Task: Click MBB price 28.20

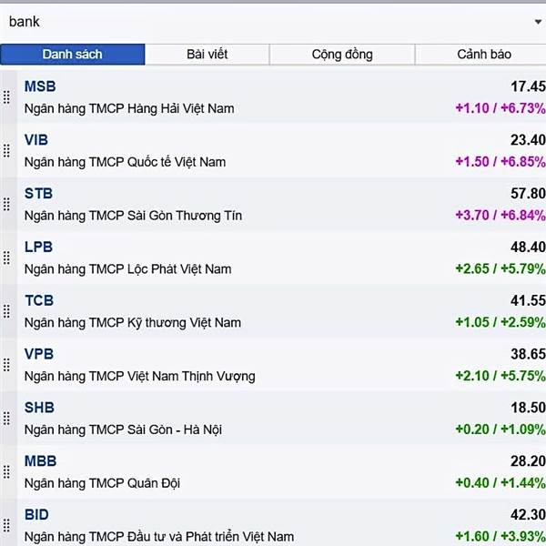Action: coord(528,461)
